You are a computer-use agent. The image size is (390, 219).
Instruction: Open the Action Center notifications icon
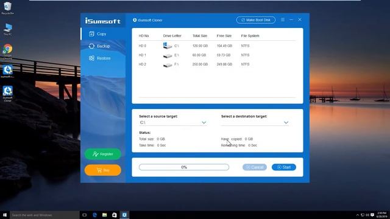(x=372, y=215)
